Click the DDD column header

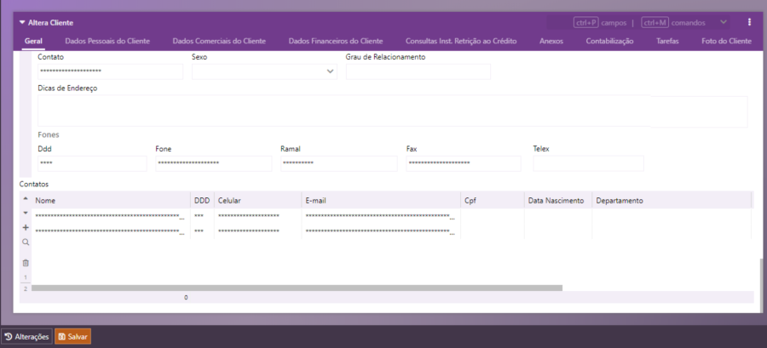coord(203,201)
